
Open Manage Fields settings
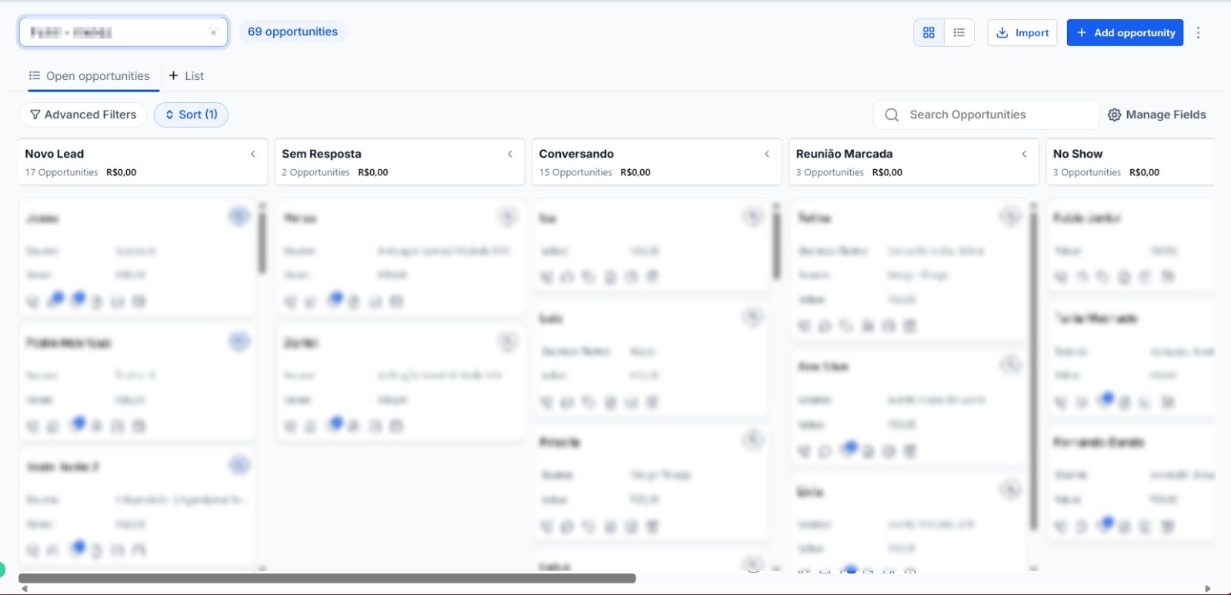(x=1156, y=115)
